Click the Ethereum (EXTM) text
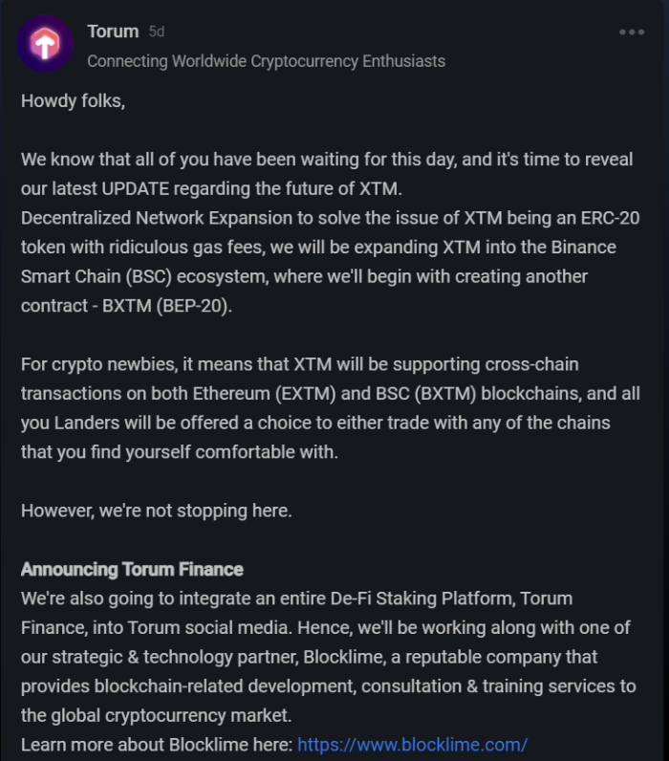Image resolution: width=669 pixels, height=761 pixels. point(264,394)
